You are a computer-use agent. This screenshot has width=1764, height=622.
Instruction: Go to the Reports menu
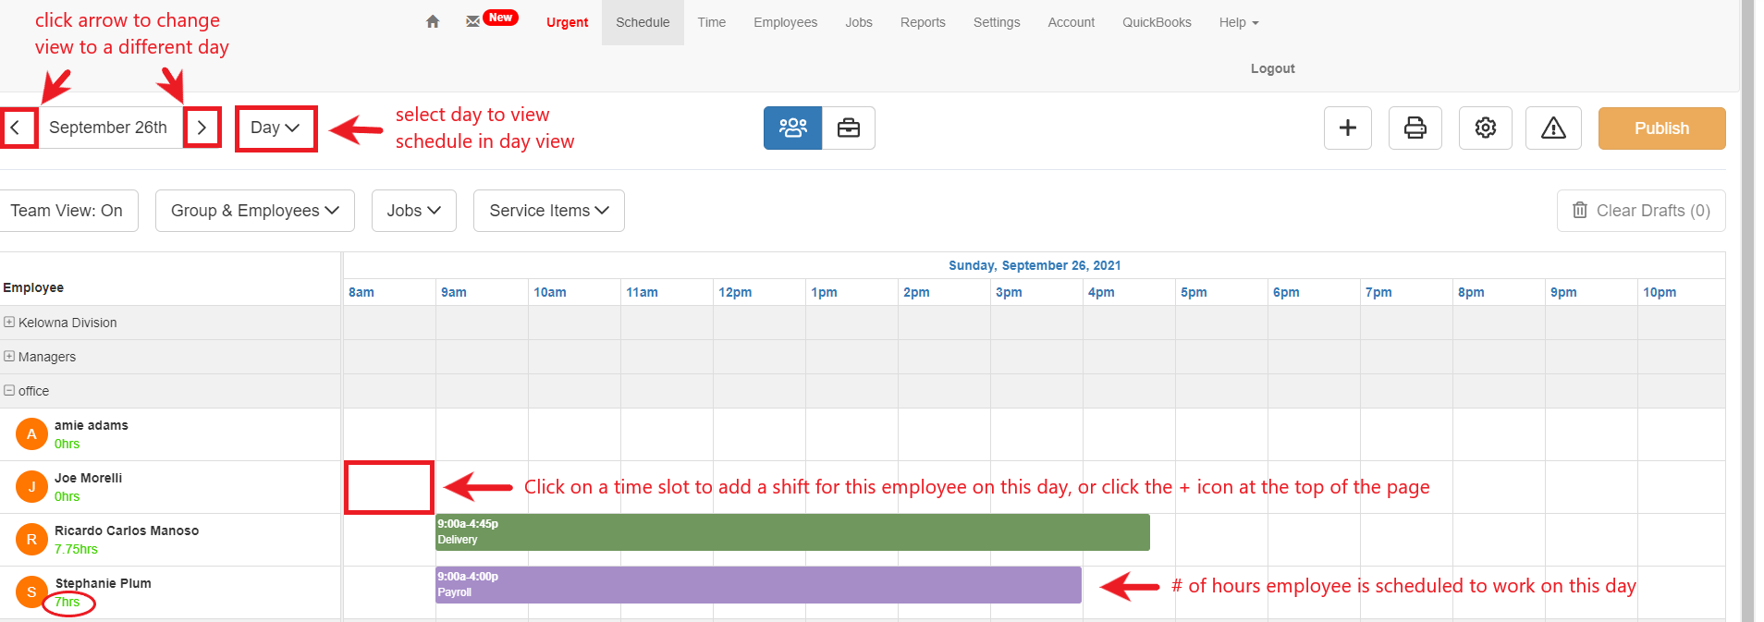[923, 22]
